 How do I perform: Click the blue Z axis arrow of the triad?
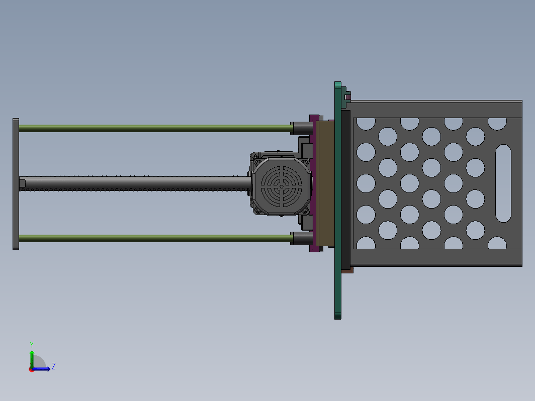click(x=42, y=369)
